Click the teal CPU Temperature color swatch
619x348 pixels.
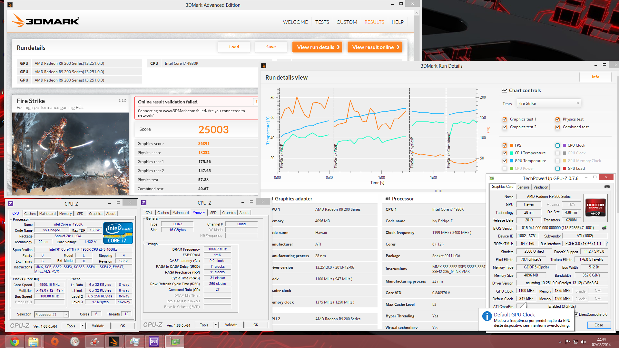coord(512,153)
